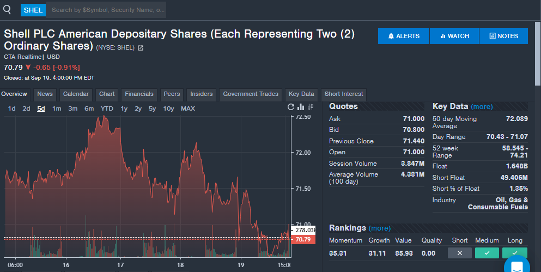Select the SHEL symbol tag in search bar
Screen dimensions: 541x272
(x=33, y=10)
